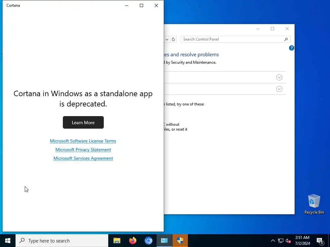The height and width of the screenshot is (247, 330).
Task: Open Microsoft Privacy Statement link
Action: (x=83, y=150)
